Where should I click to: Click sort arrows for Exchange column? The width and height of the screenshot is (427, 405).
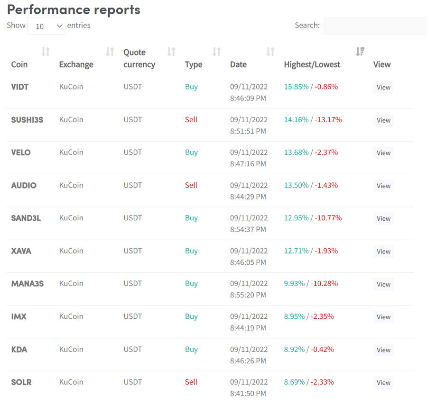110,52
